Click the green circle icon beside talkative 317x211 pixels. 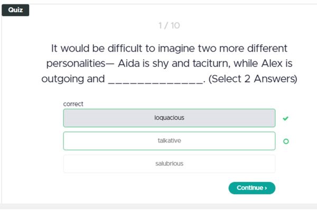click(x=286, y=141)
